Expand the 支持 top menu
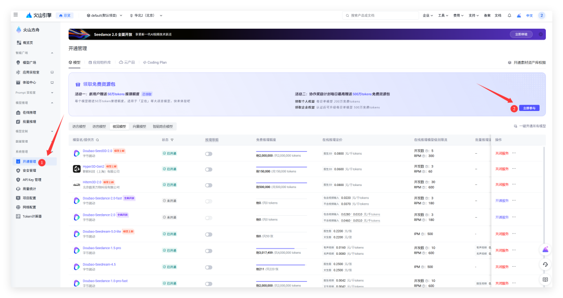563x298 pixels. (473, 16)
